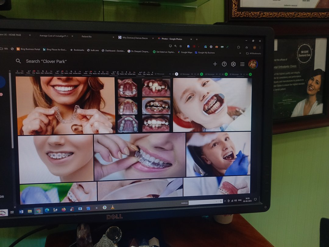Open the taskbar clock showing 16:18

point(247,200)
